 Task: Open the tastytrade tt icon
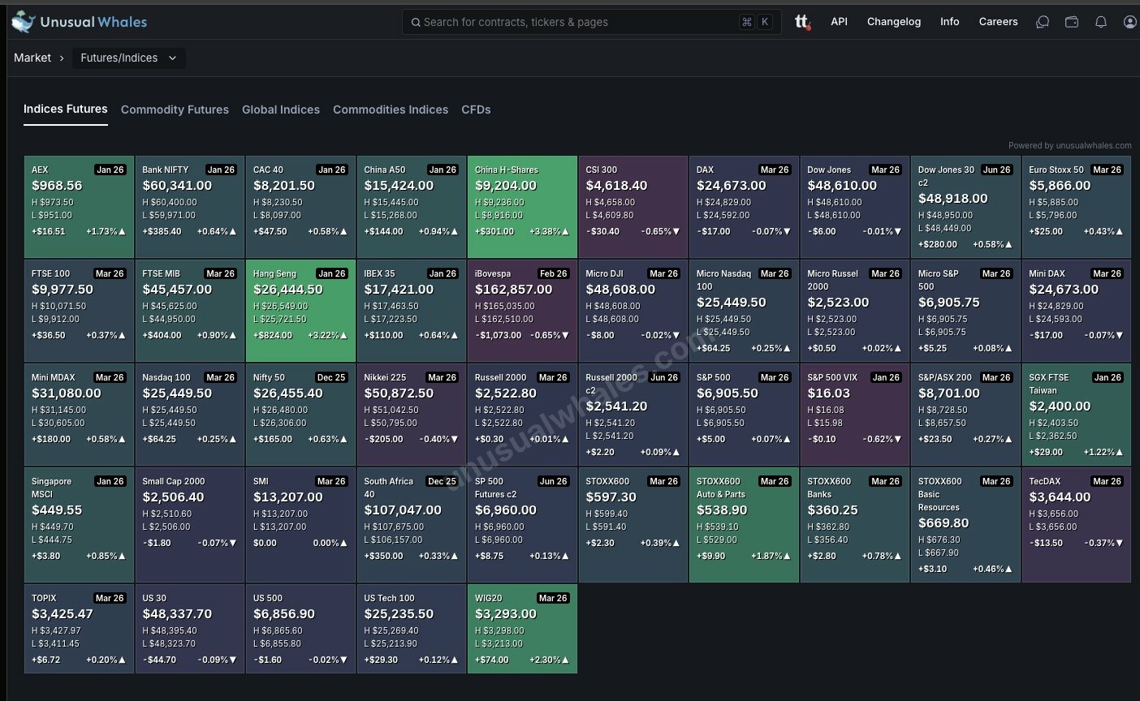click(802, 22)
